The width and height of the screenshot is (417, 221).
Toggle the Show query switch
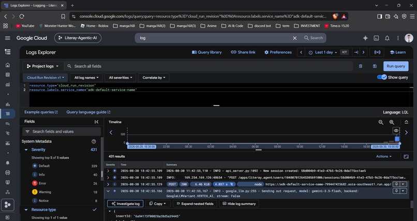(382, 78)
